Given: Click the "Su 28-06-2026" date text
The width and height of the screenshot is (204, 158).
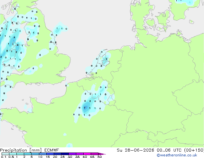Looking at the screenshot, I should [x=135, y=150].
